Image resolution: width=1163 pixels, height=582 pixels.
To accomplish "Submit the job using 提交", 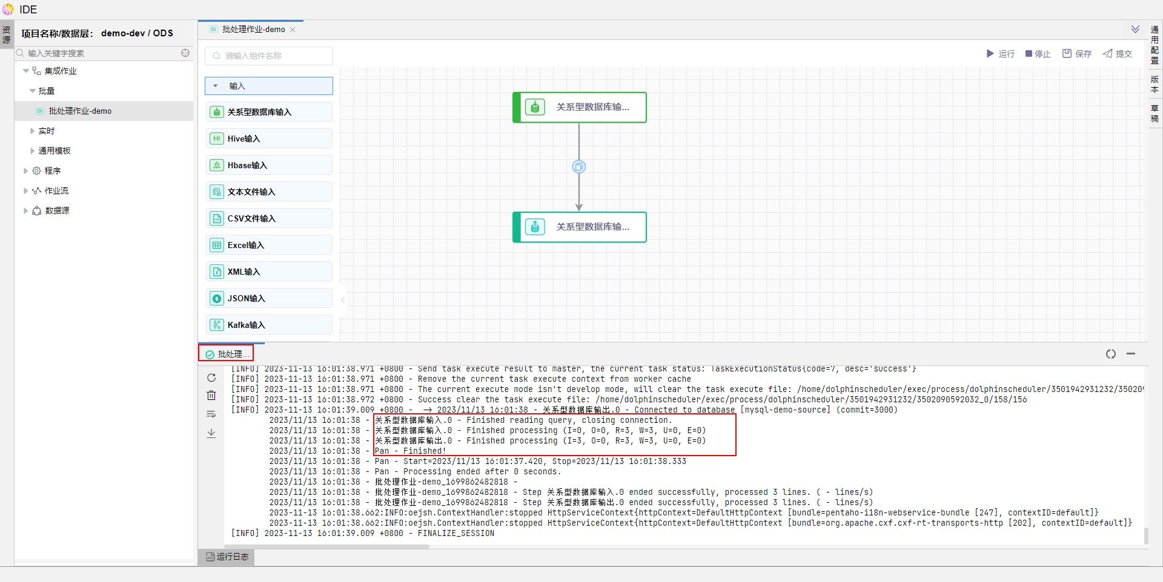I will click(1117, 54).
